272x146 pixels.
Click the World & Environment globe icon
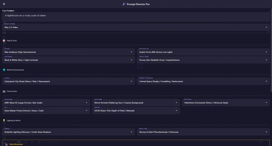(4, 70)
